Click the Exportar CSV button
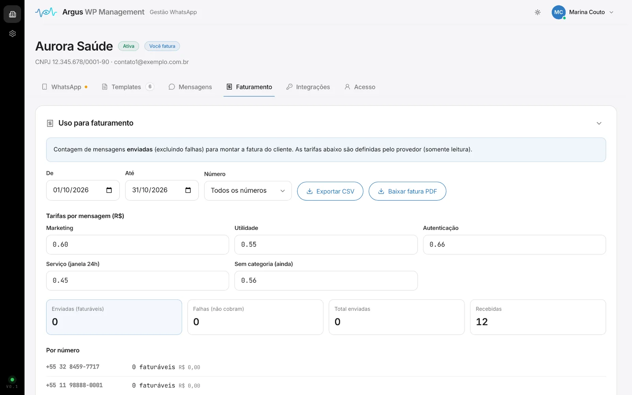The width and height of the screenshot is (632, 395). coord(330,191)
